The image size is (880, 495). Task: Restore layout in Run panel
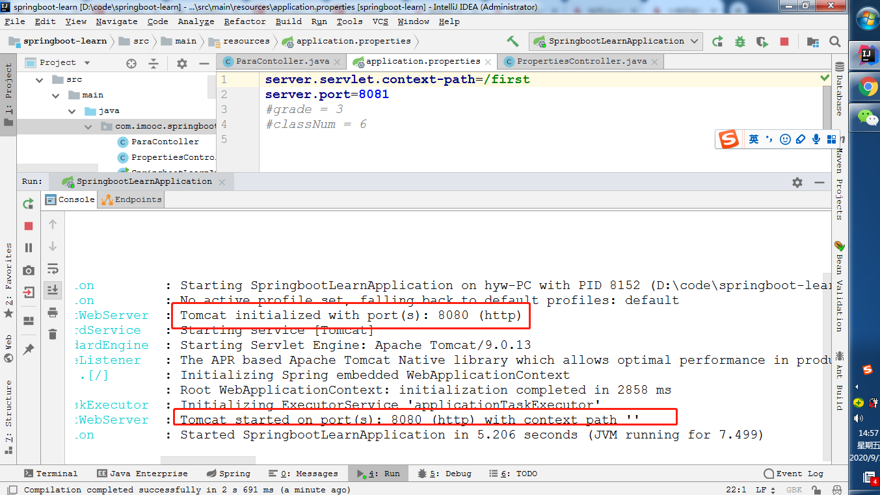tap(29, 321)
